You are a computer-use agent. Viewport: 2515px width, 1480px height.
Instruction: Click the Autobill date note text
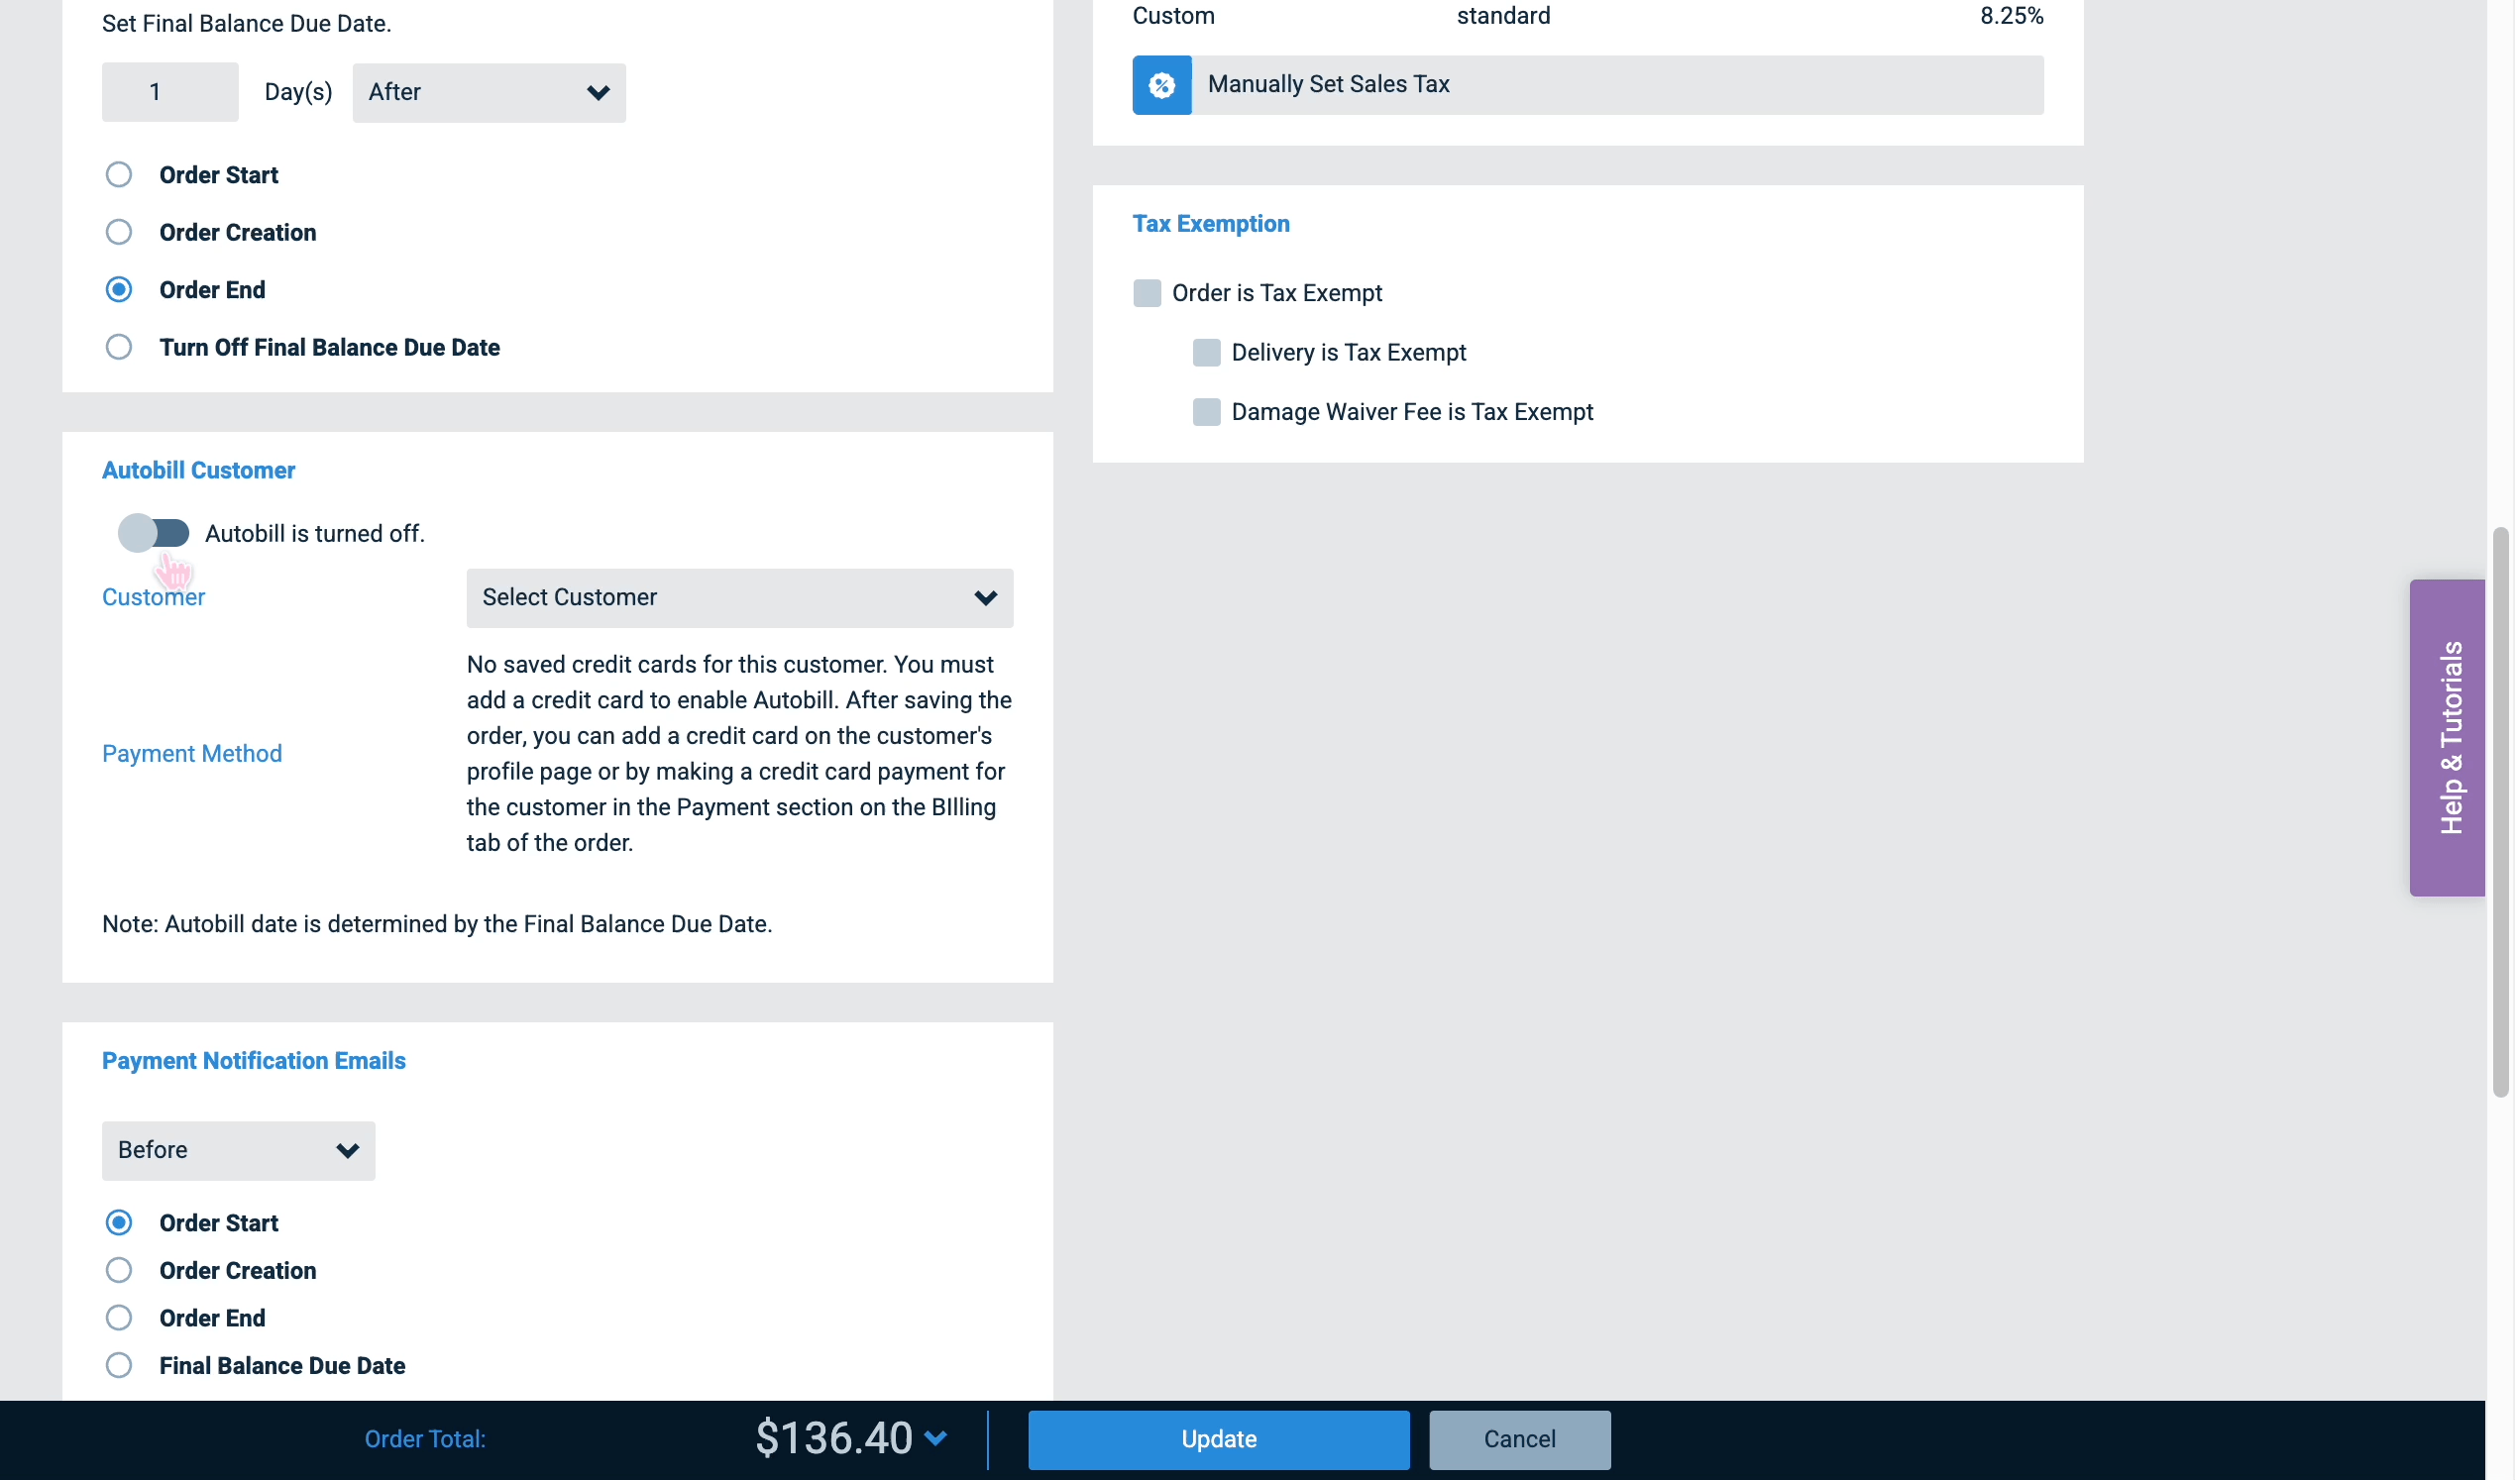coord(437,924)
